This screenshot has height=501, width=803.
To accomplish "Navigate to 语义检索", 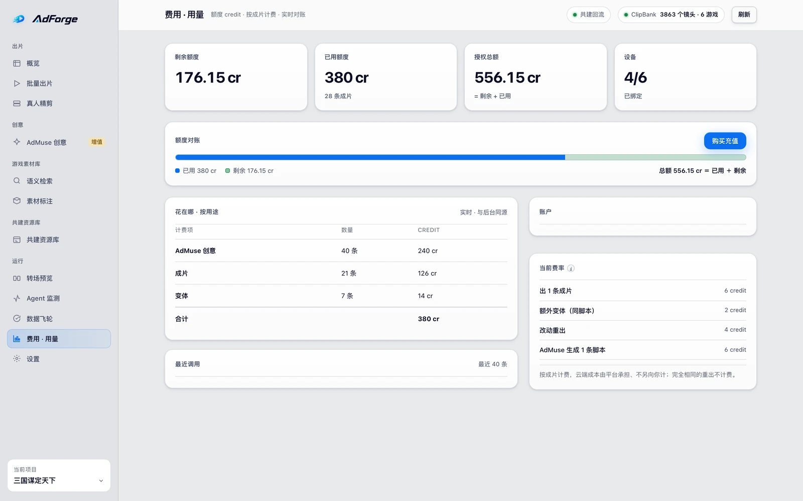I will point(59,181).
